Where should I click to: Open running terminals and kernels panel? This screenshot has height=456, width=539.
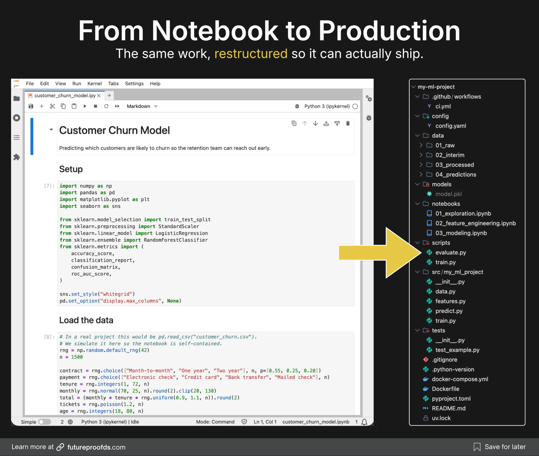coord(17,118)
